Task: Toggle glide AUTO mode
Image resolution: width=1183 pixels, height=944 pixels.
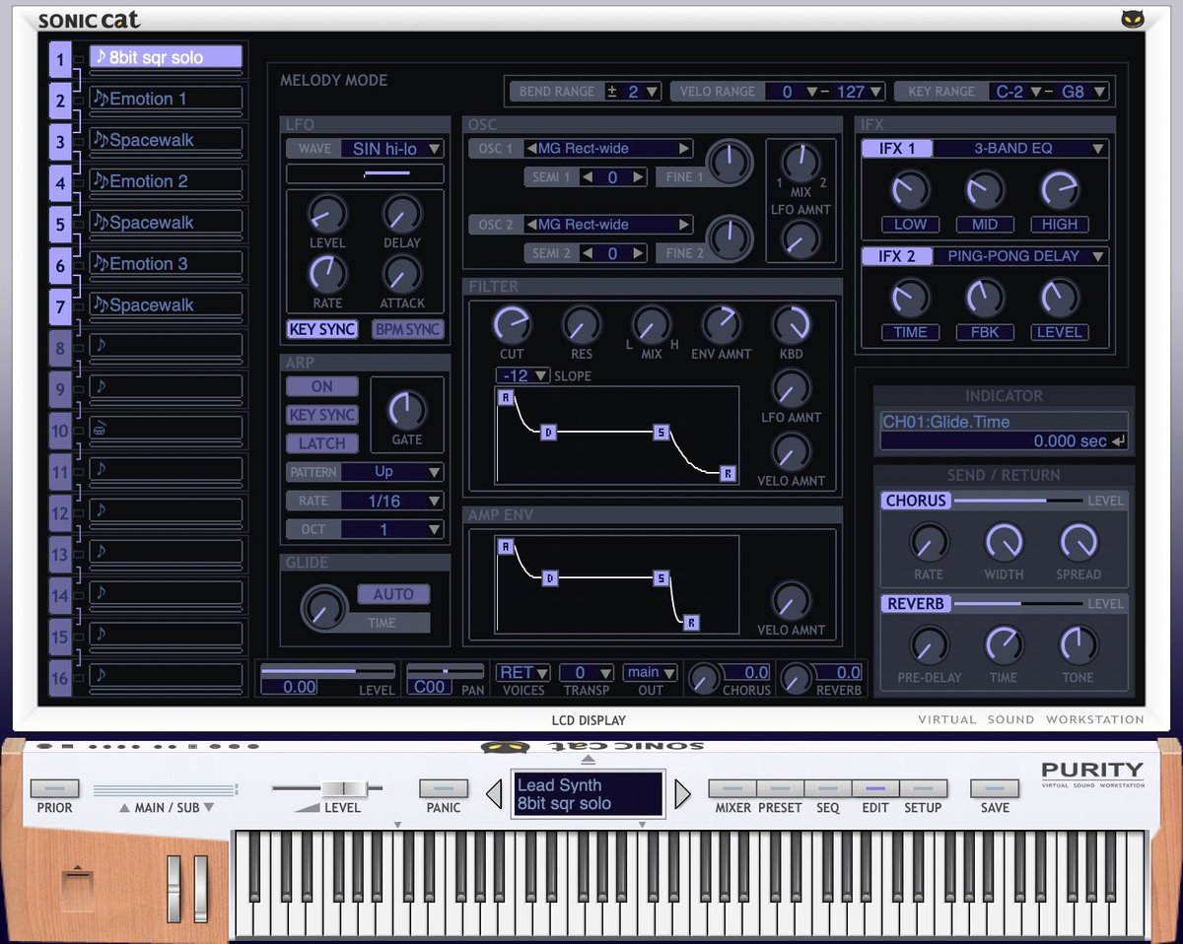Action: point(393,594)
